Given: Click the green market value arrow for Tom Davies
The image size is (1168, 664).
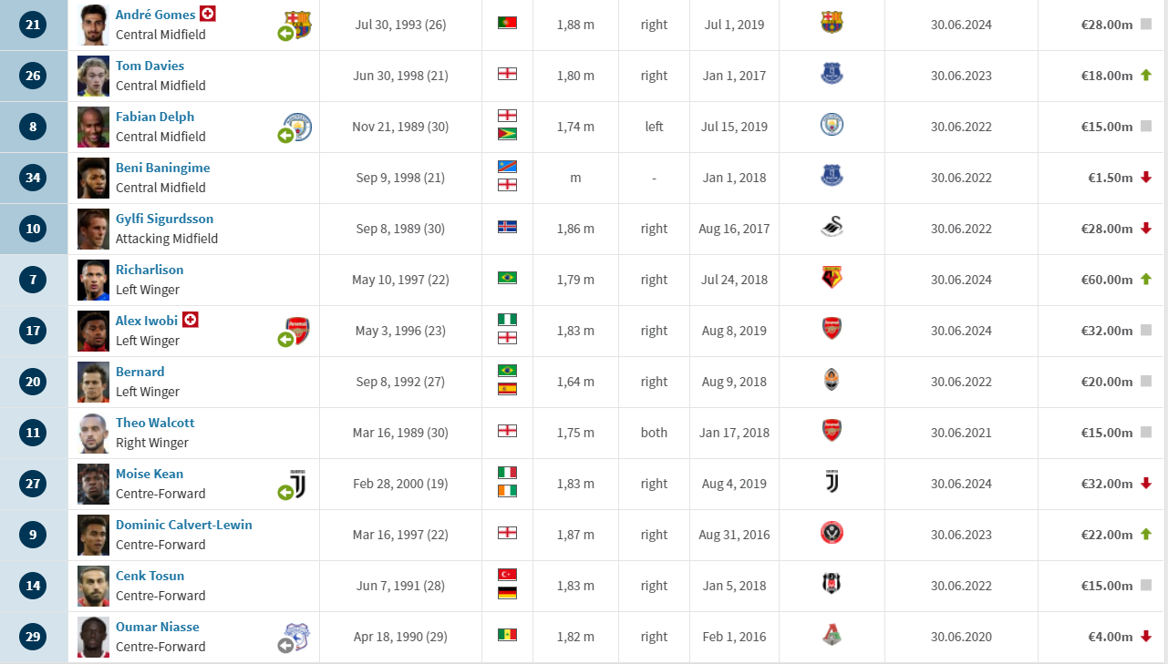Looking at the screenshot, I should pyautogui.click(x=1146, y=76).
